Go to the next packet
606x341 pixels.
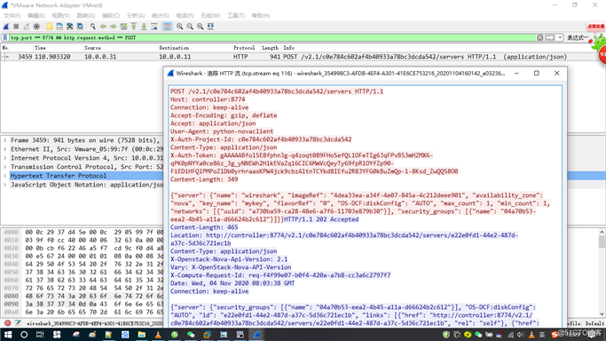click(x=114, y=27)
